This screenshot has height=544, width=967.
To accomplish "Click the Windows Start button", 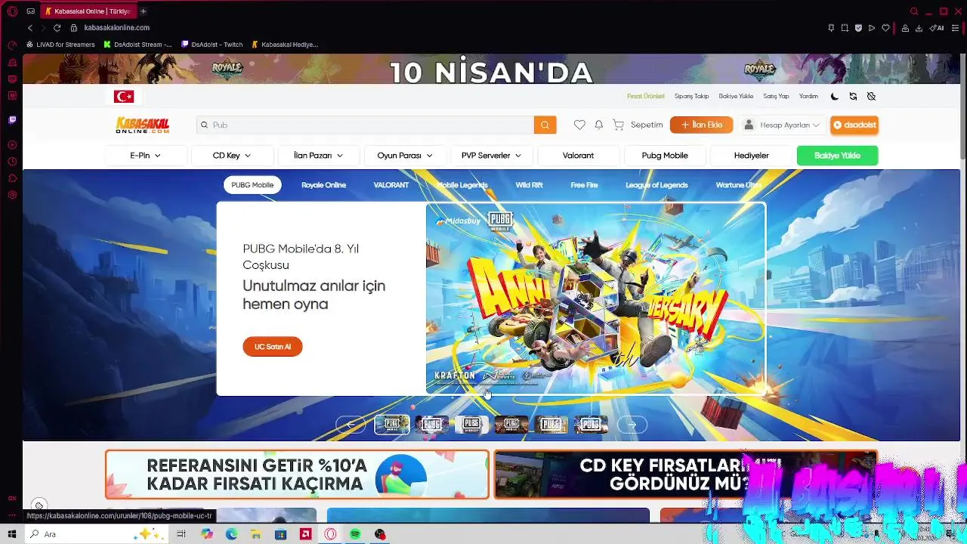I will click(11, 534).
